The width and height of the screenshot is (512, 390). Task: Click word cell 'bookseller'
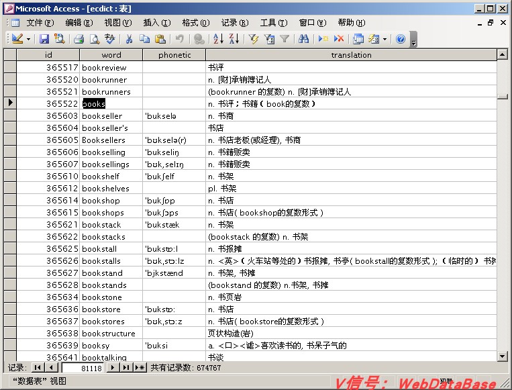(111, 115)
